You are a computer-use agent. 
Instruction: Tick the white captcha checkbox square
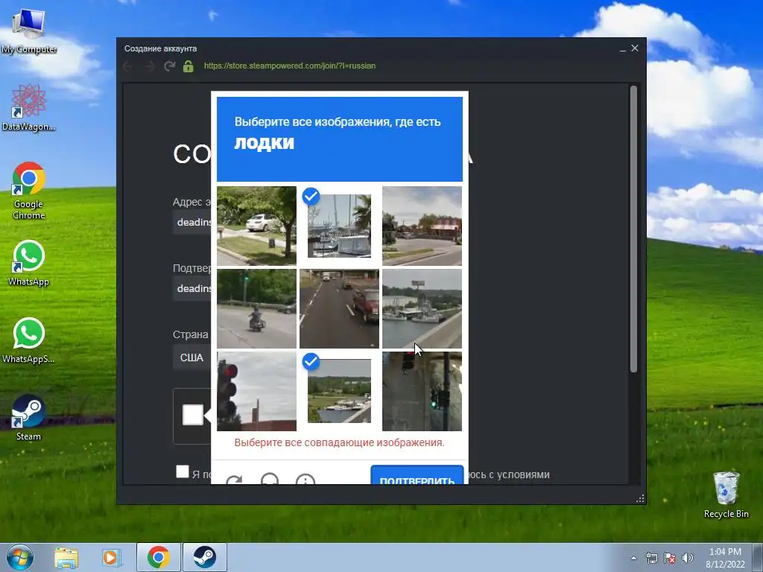pos(193,415)
